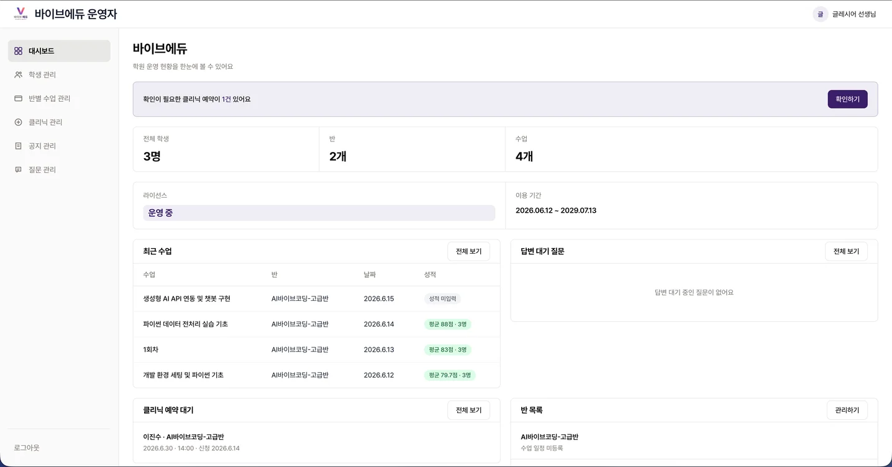Click the 2026.6.15 date cell

coord(379,298)
